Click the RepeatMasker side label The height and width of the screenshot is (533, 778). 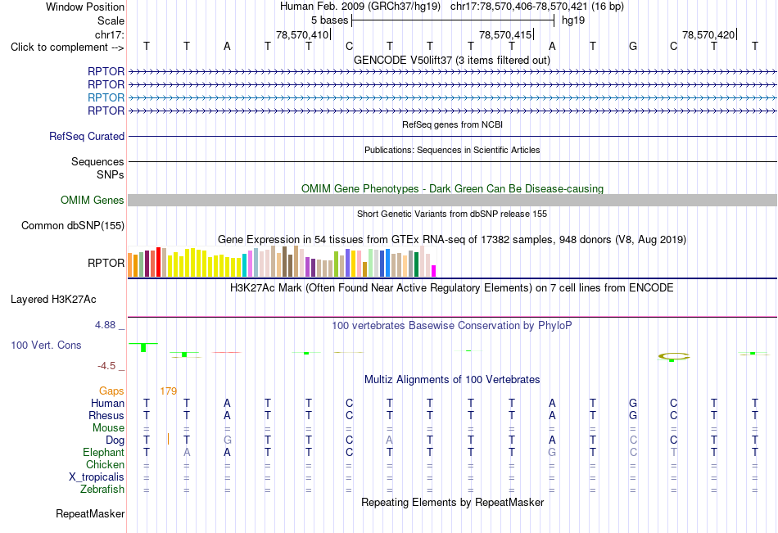pyautogui.click(x=90, y=513)
